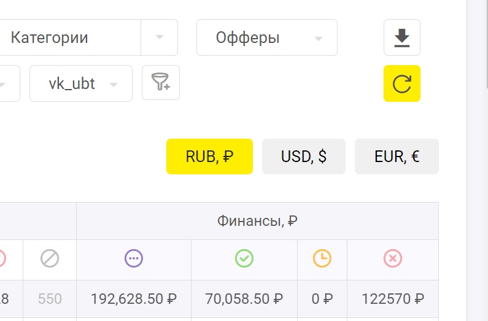
Task: Click the arrow beside Категории
Action: pos(160,37)
